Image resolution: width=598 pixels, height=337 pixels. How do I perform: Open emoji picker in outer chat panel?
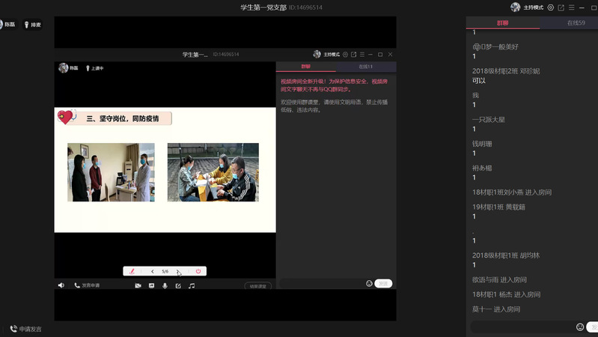(580, 327)
